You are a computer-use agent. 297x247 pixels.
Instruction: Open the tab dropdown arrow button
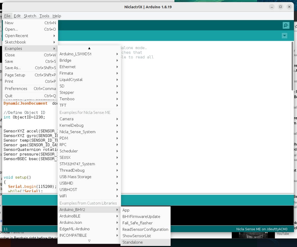(285, 36)
